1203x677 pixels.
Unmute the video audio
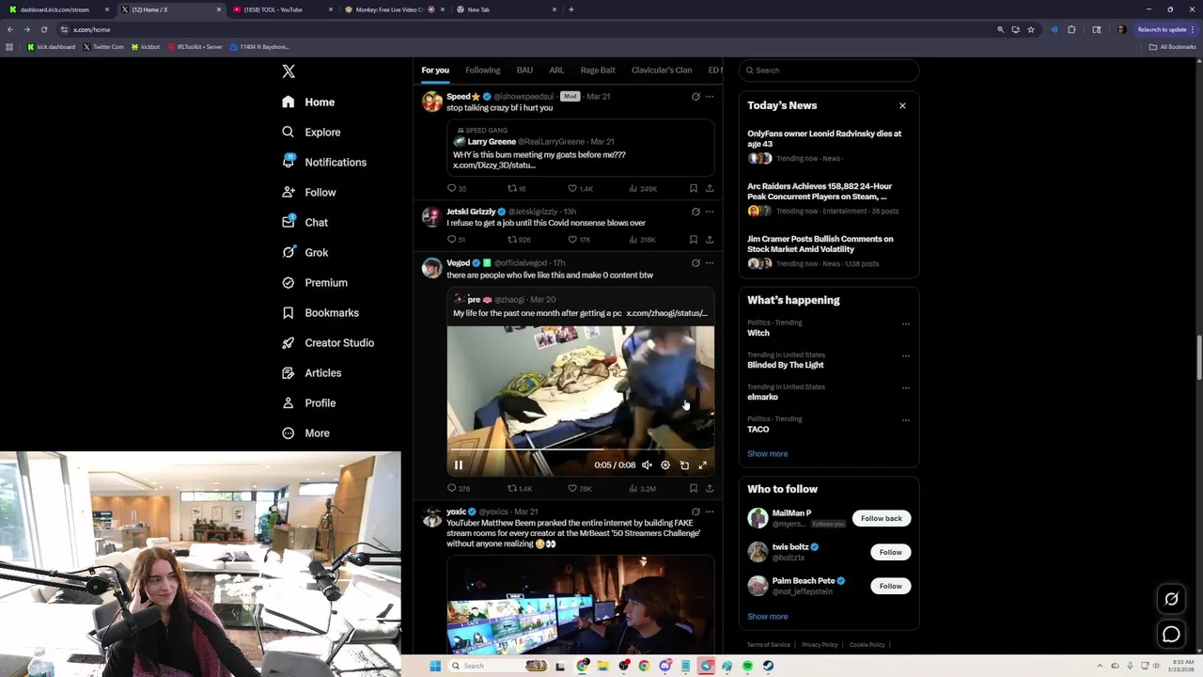coord(647,464)
